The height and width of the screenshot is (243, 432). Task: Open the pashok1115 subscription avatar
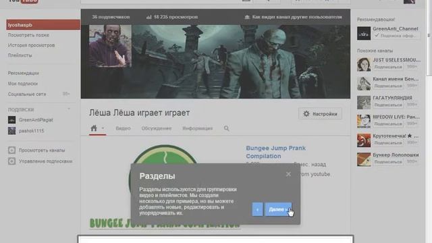[x=12, y=130]
